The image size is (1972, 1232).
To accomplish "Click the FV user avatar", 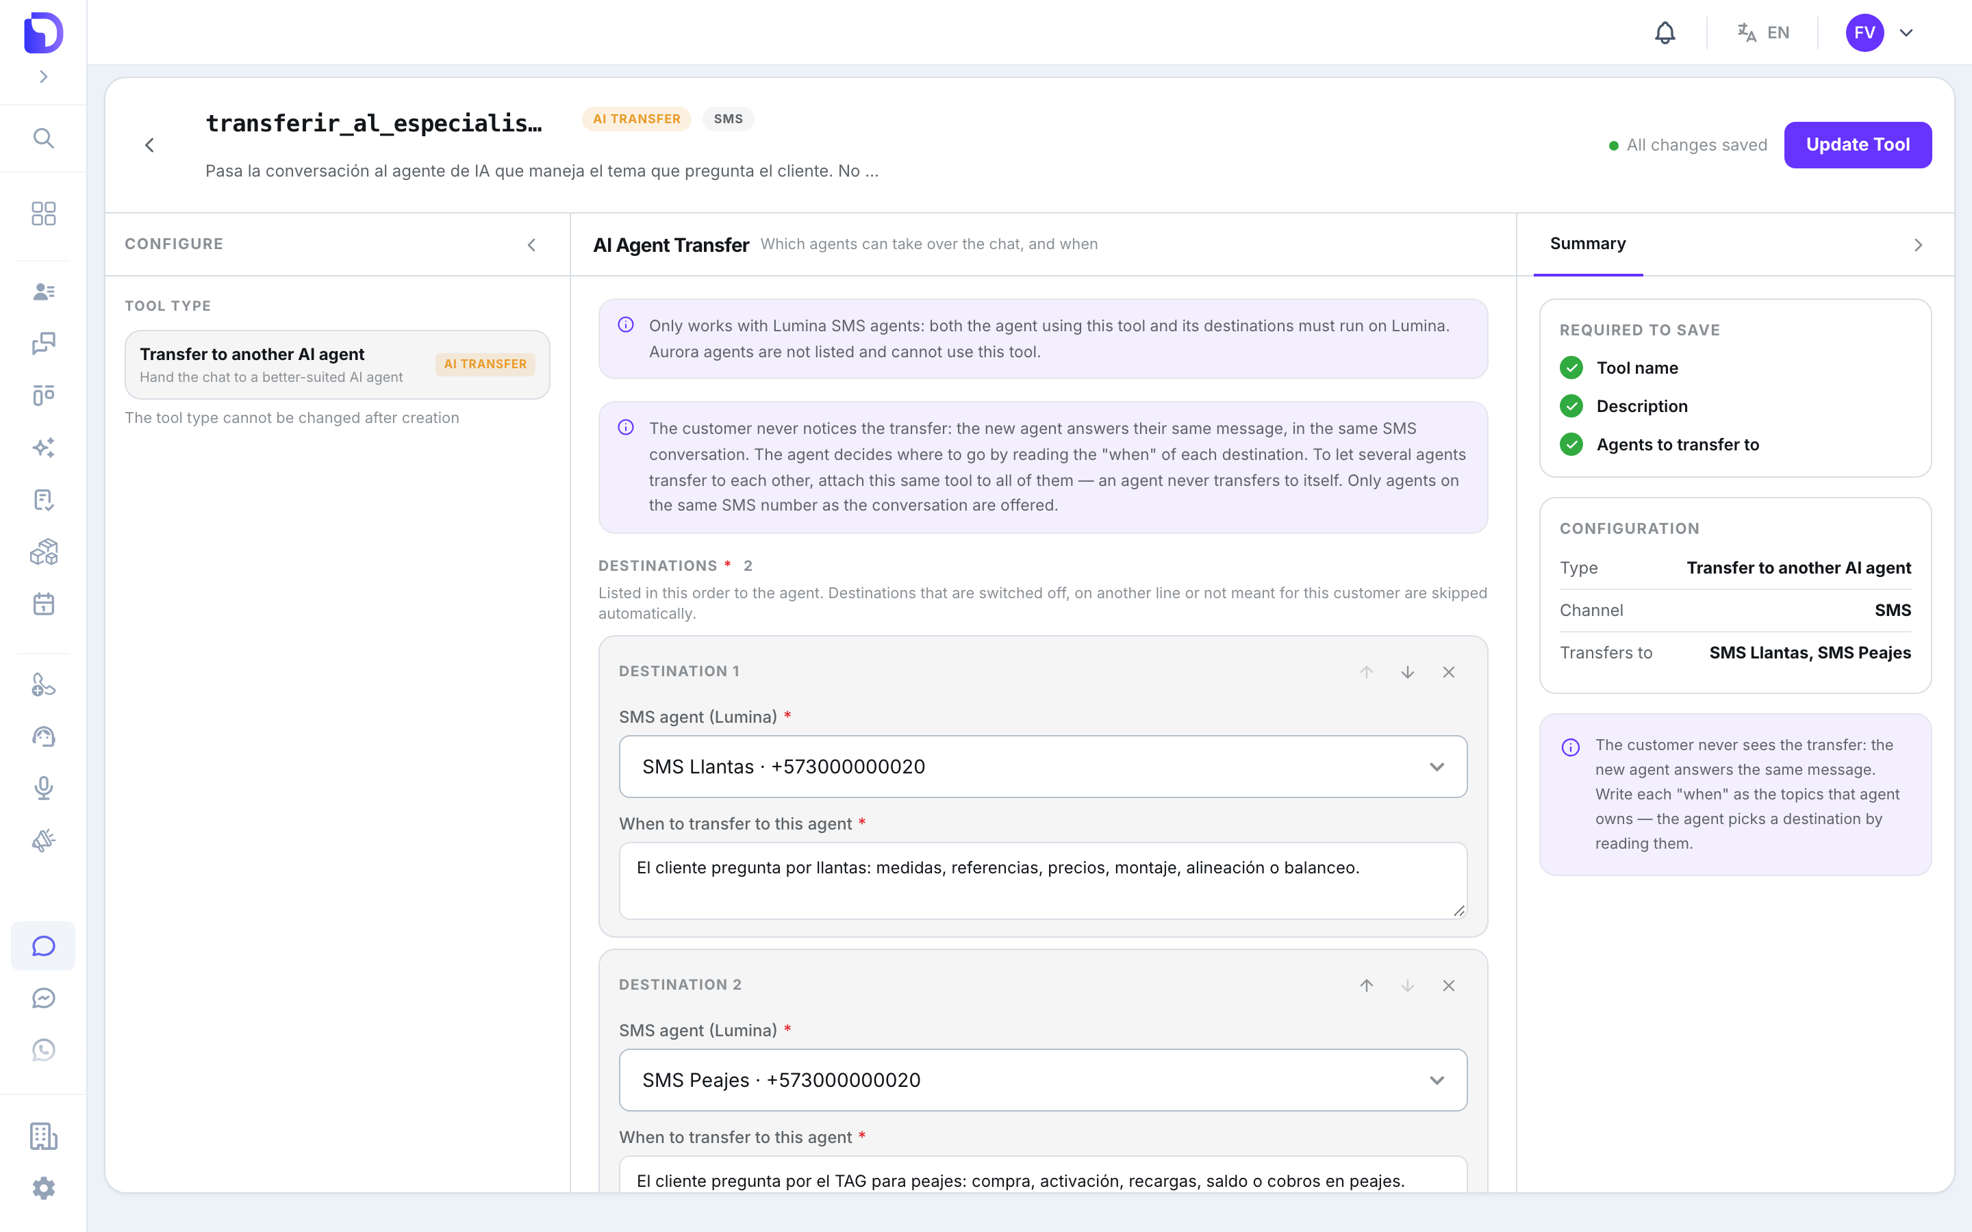I will click(1864, 33).
